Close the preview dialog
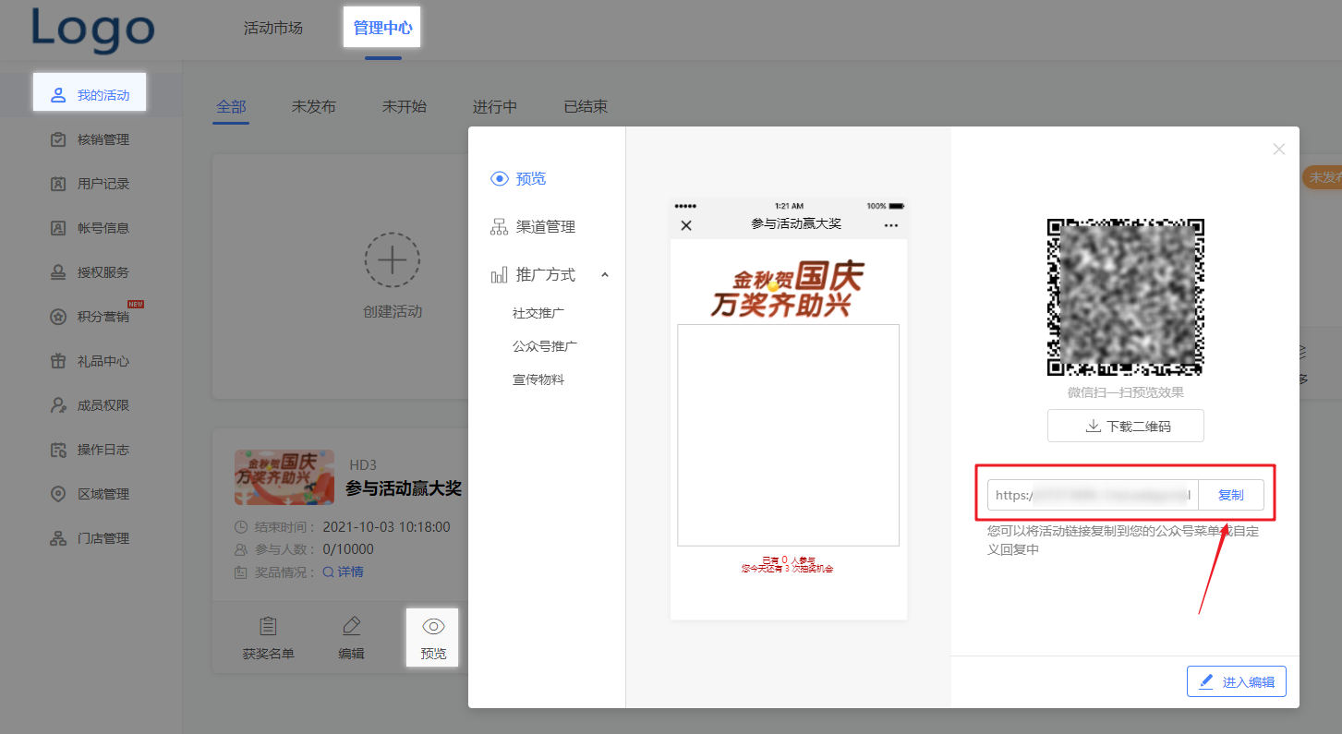 pos(1279,149)
